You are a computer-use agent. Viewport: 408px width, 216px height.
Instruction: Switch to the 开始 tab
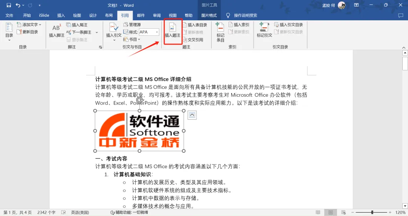pyautogui.click(x=27, y=15)
